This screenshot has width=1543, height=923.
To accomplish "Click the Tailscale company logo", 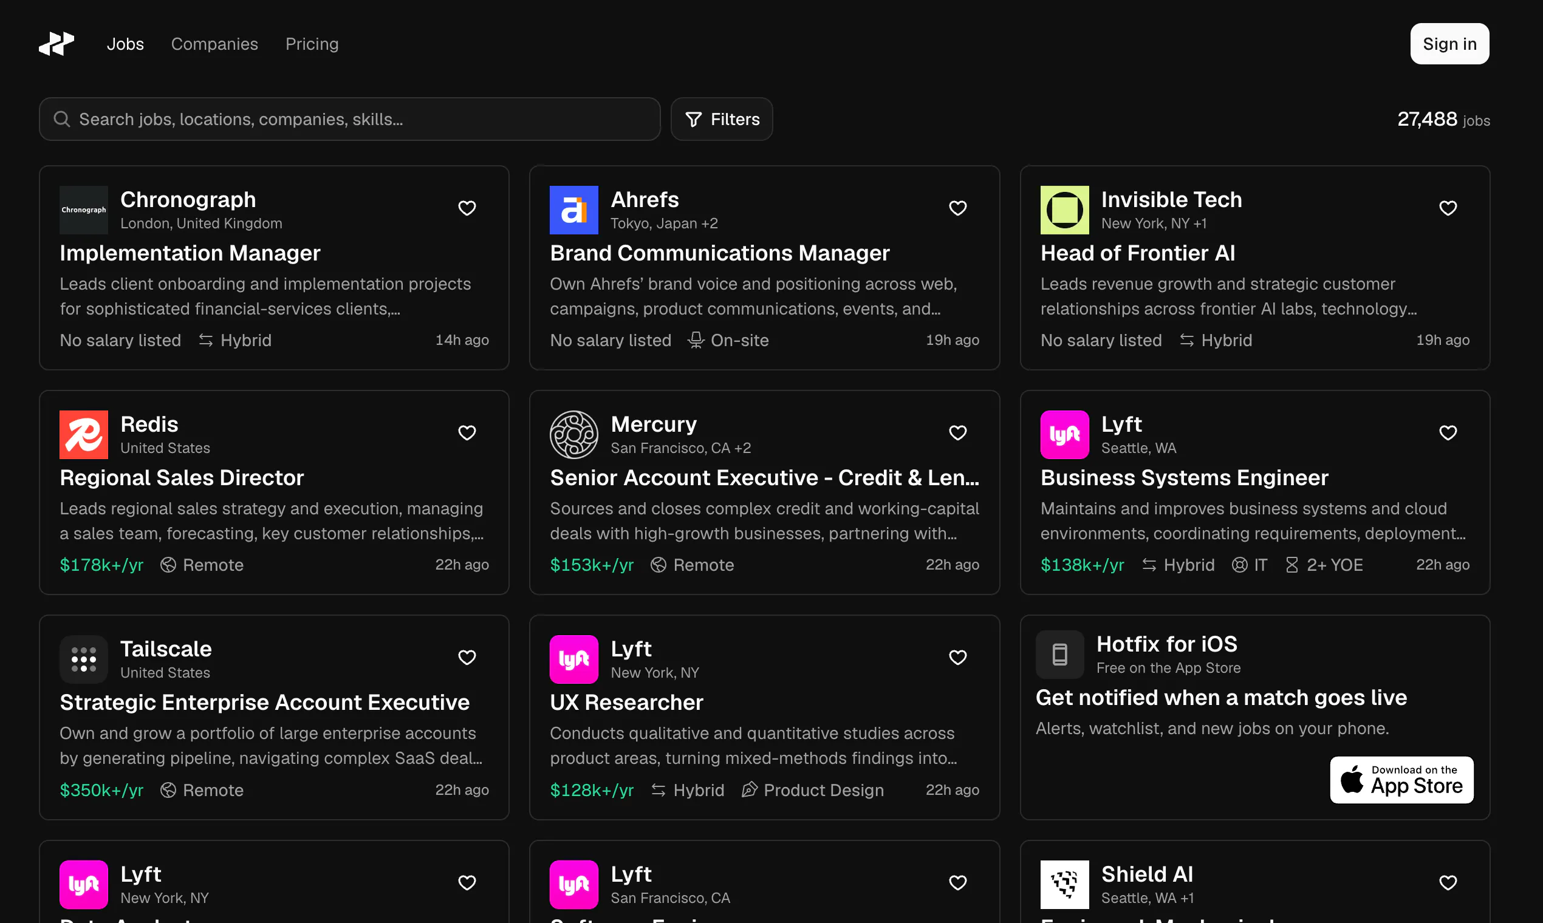I will coord(84,659).
